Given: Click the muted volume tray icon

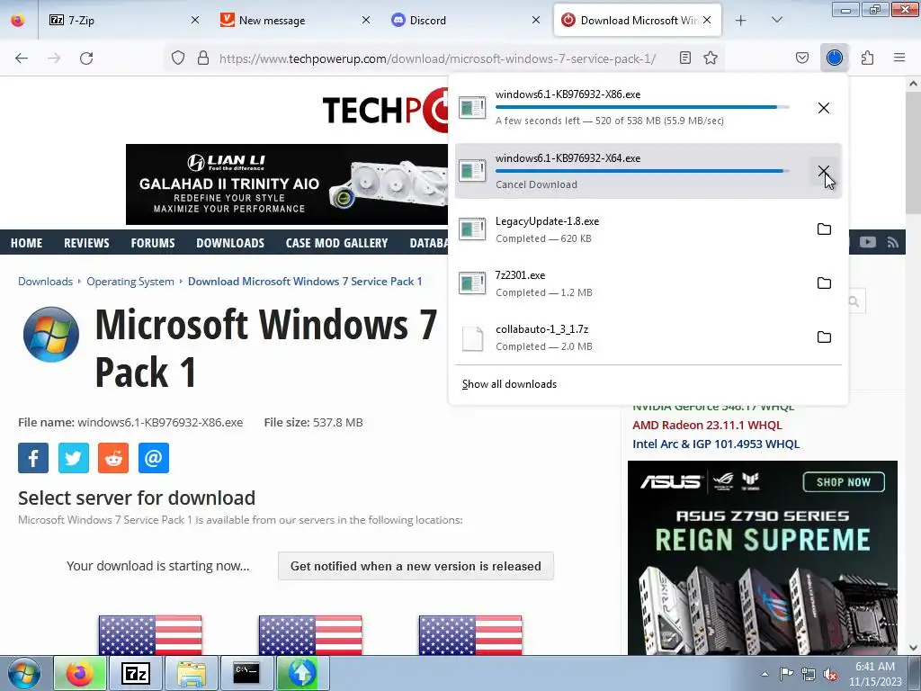Looking at the screenshot, I should tap(830, 675).
